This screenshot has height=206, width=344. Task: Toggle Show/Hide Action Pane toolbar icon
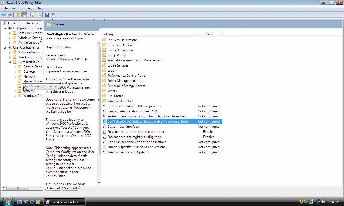53,15
